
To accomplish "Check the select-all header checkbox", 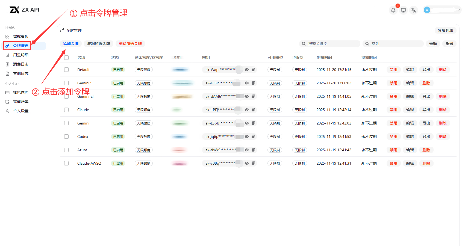I will pos(66,57).
